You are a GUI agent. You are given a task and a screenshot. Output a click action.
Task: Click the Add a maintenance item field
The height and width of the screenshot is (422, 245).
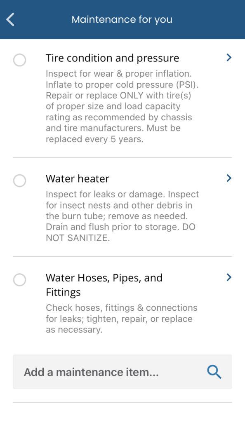pyautogui.click(x=103, y=372)
